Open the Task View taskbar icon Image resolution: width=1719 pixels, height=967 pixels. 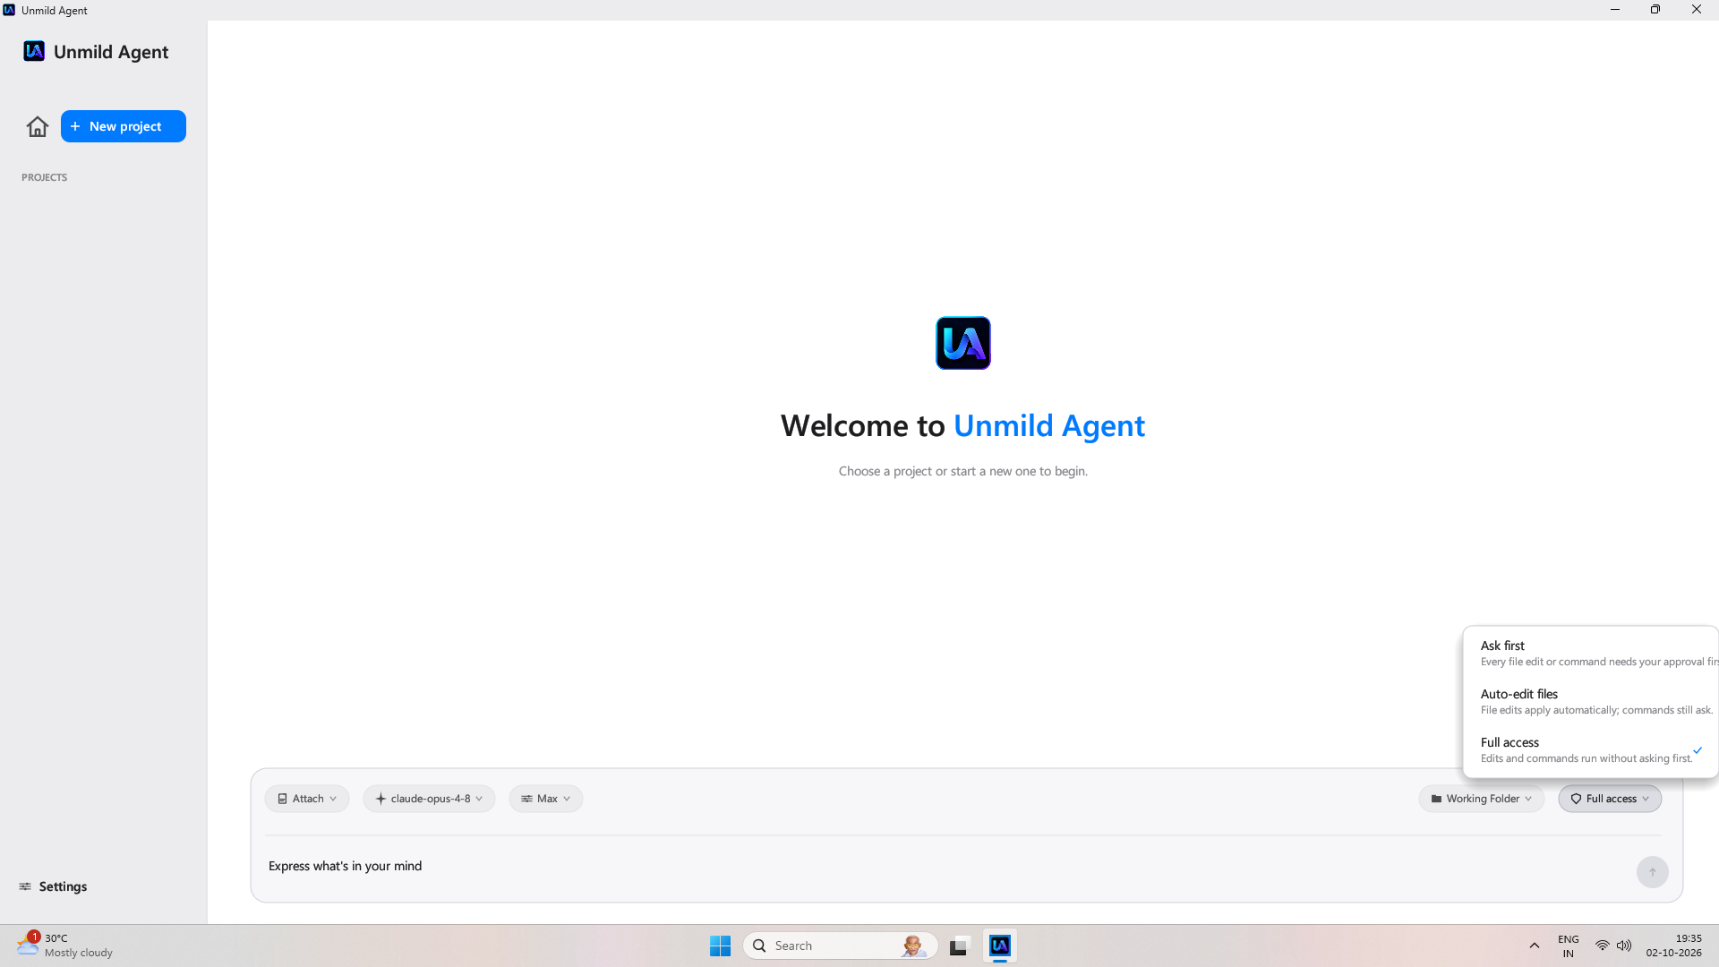coord(960,946)
